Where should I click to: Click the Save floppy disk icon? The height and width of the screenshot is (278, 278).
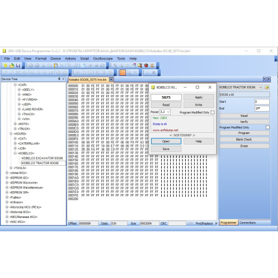click(18, 66)
